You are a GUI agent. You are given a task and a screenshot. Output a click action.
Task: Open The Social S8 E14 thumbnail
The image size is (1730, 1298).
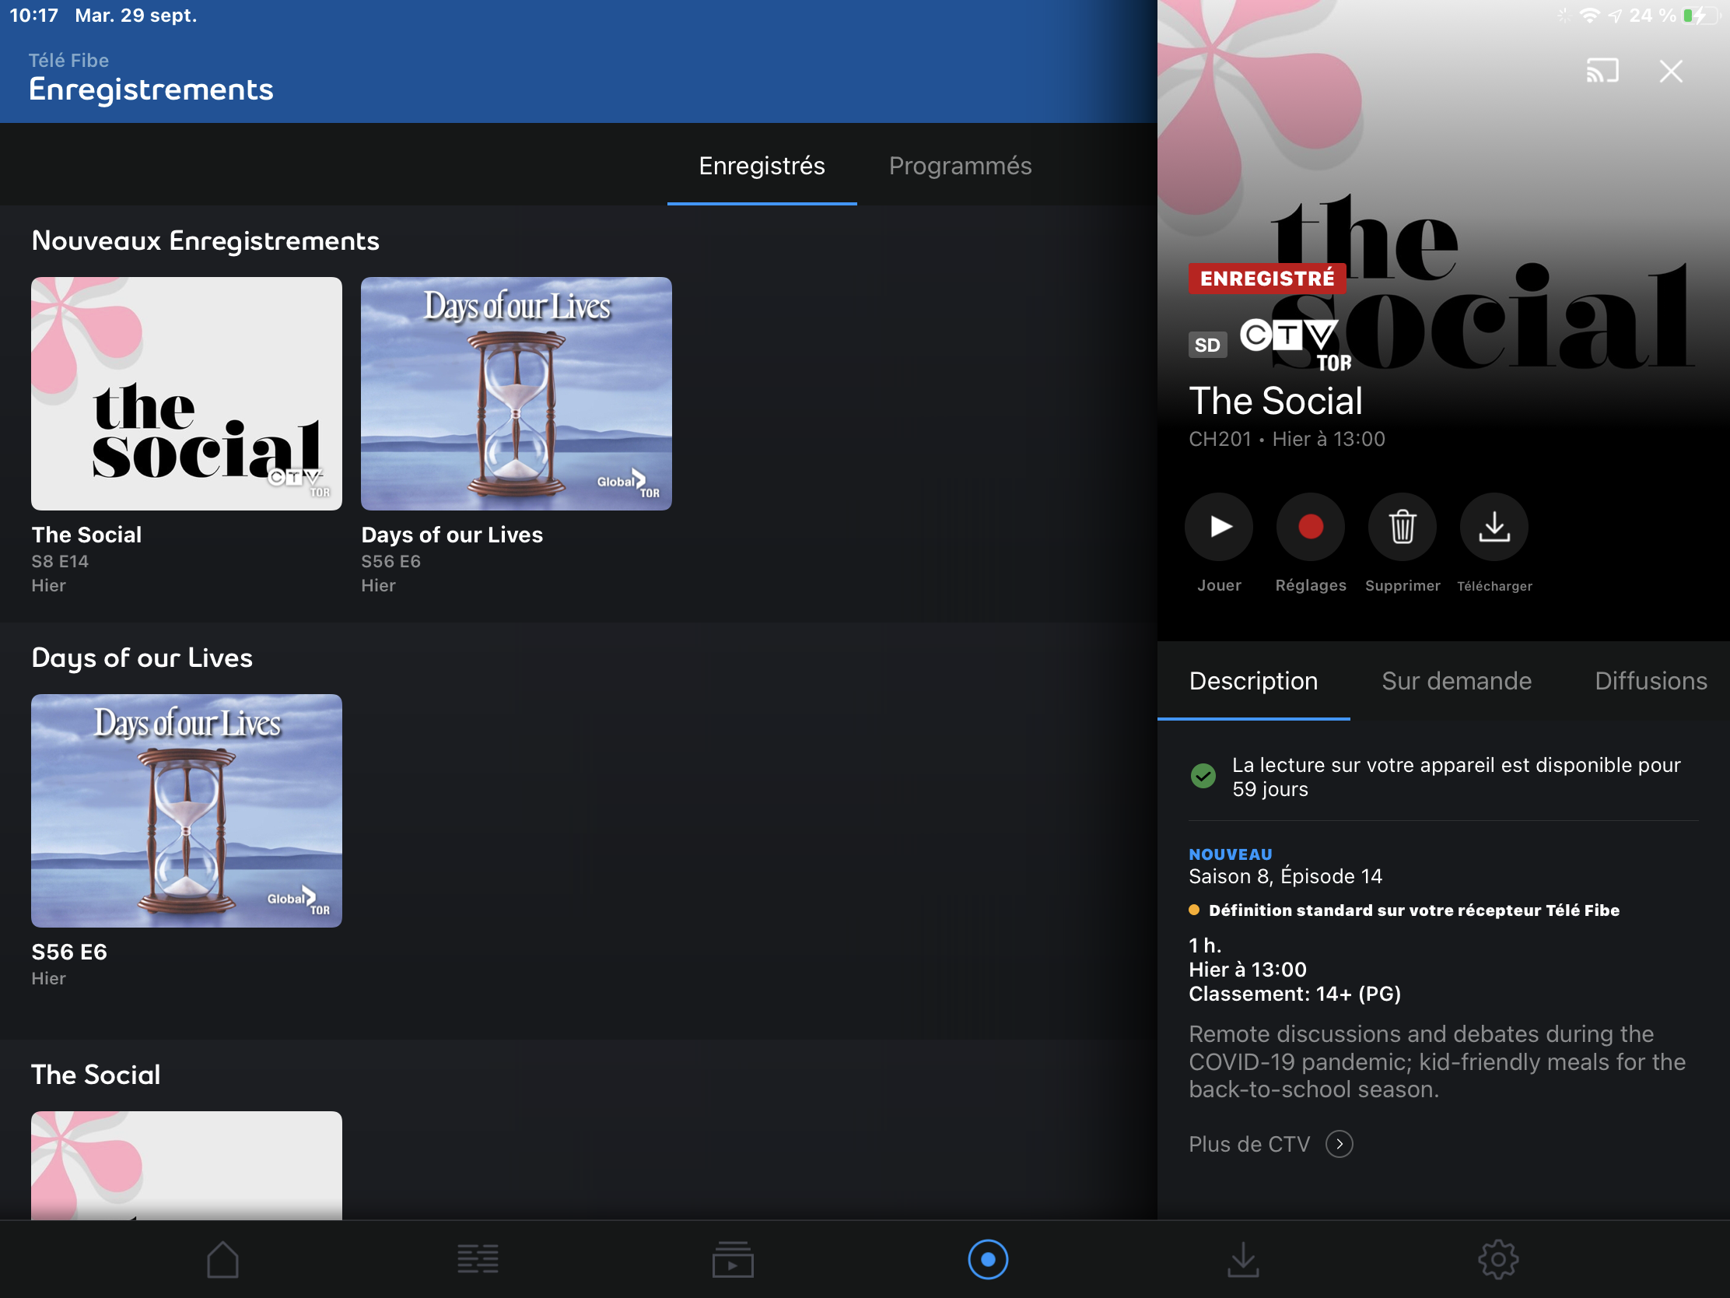(x=186, y=394)
